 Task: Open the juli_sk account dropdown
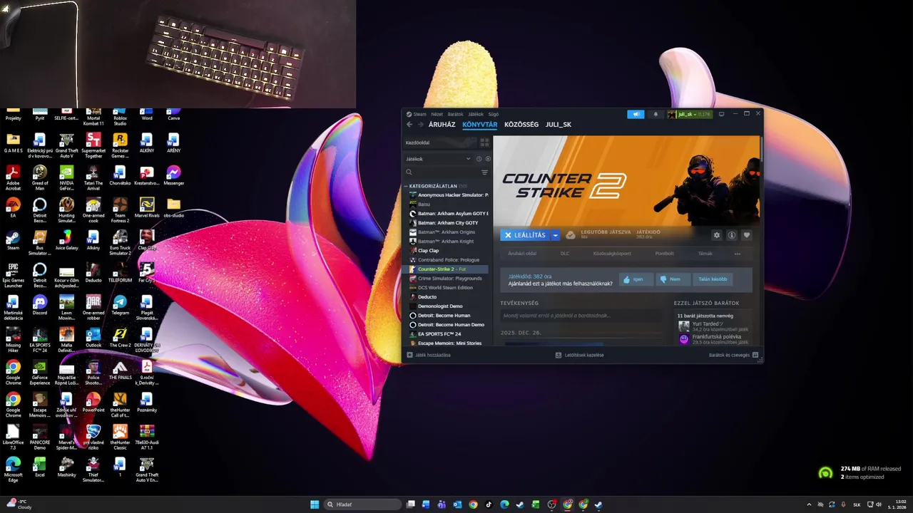[689, 114]
